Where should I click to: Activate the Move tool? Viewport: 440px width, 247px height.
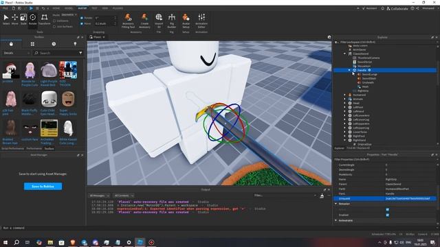tap(14, 19)
